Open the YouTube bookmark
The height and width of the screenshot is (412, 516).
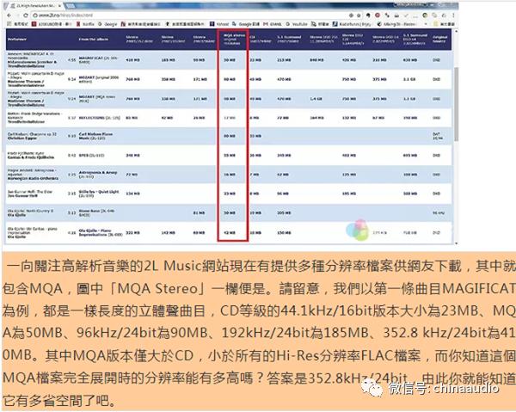pyautogui.click(x=297, y=24)
